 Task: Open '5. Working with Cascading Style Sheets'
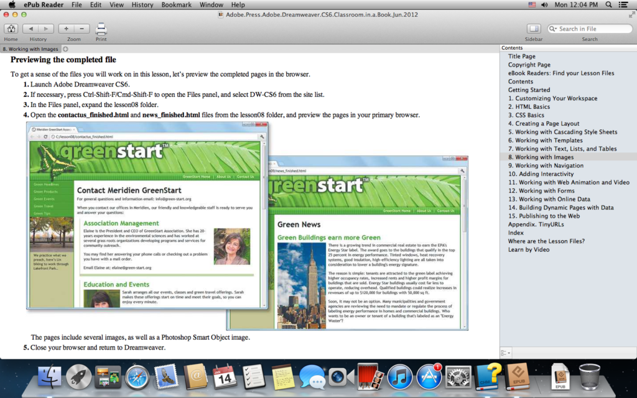(562, 132)
